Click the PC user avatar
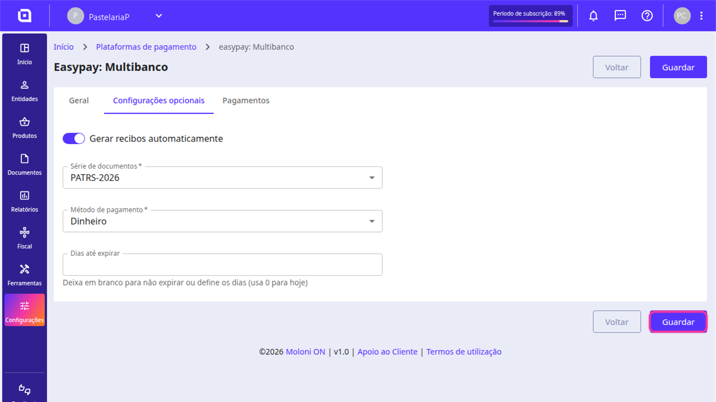The height and width of the screenshot is (402, 716). pos(682,16)
